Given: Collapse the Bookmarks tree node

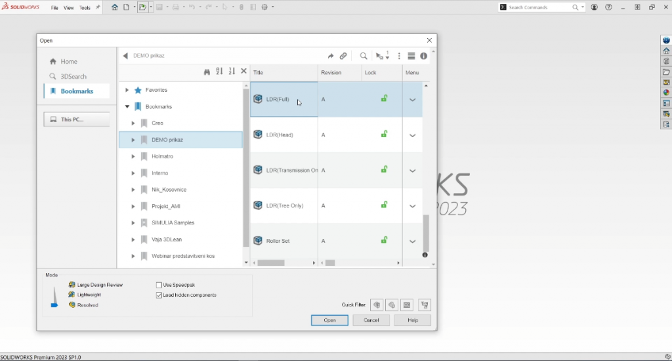Looking at the screenshot, I should click(127, 107).
